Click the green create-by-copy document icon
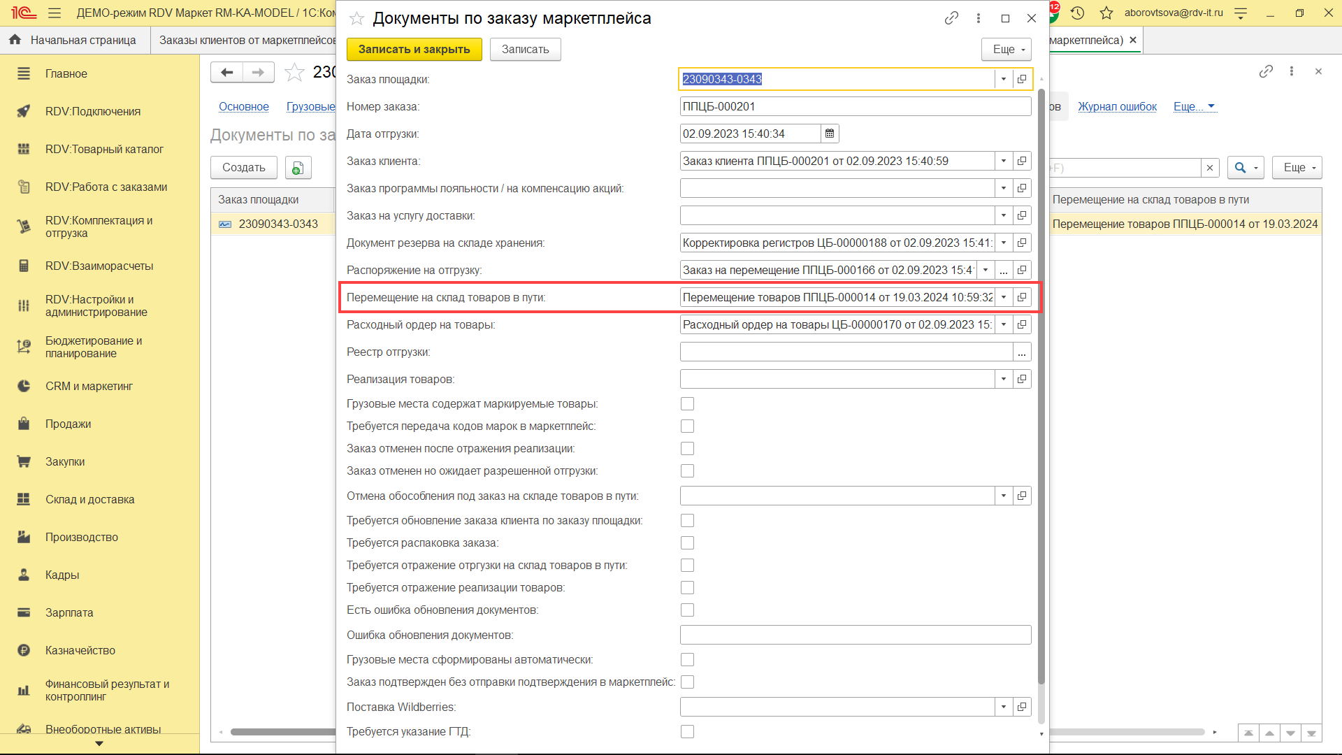Image resolution: width=1342 pixels, height=755 pixels. coord(298,168)
